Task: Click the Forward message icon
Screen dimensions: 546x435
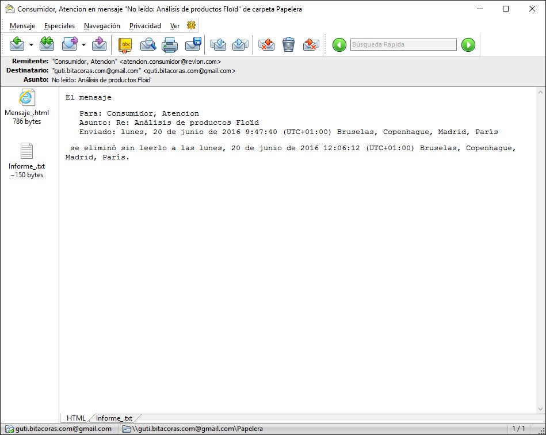Action: tap(70, 44)
